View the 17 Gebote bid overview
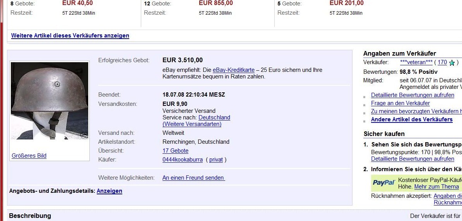462x221 pixels. tap(175, 151)
